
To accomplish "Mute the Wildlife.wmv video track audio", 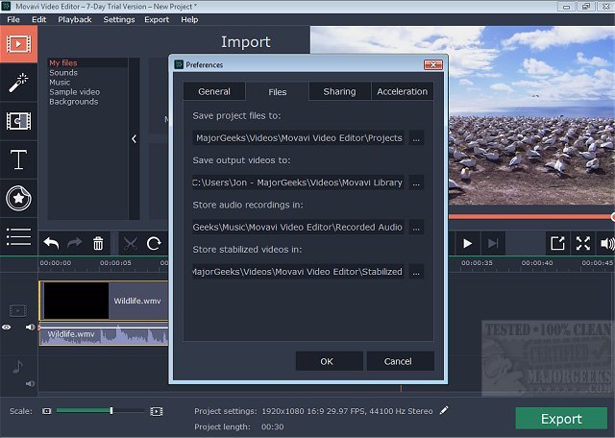I will 30,328.
